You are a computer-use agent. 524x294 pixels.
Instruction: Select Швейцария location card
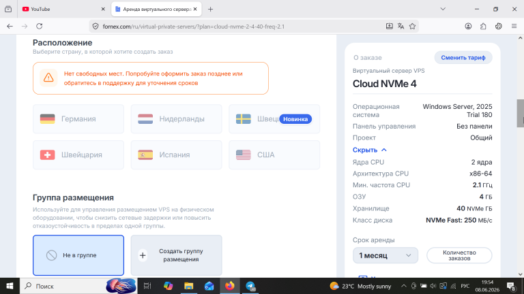pyautogui.click(x=78, y=154)
